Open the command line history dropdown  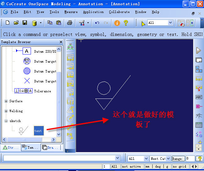click(117, 158)
